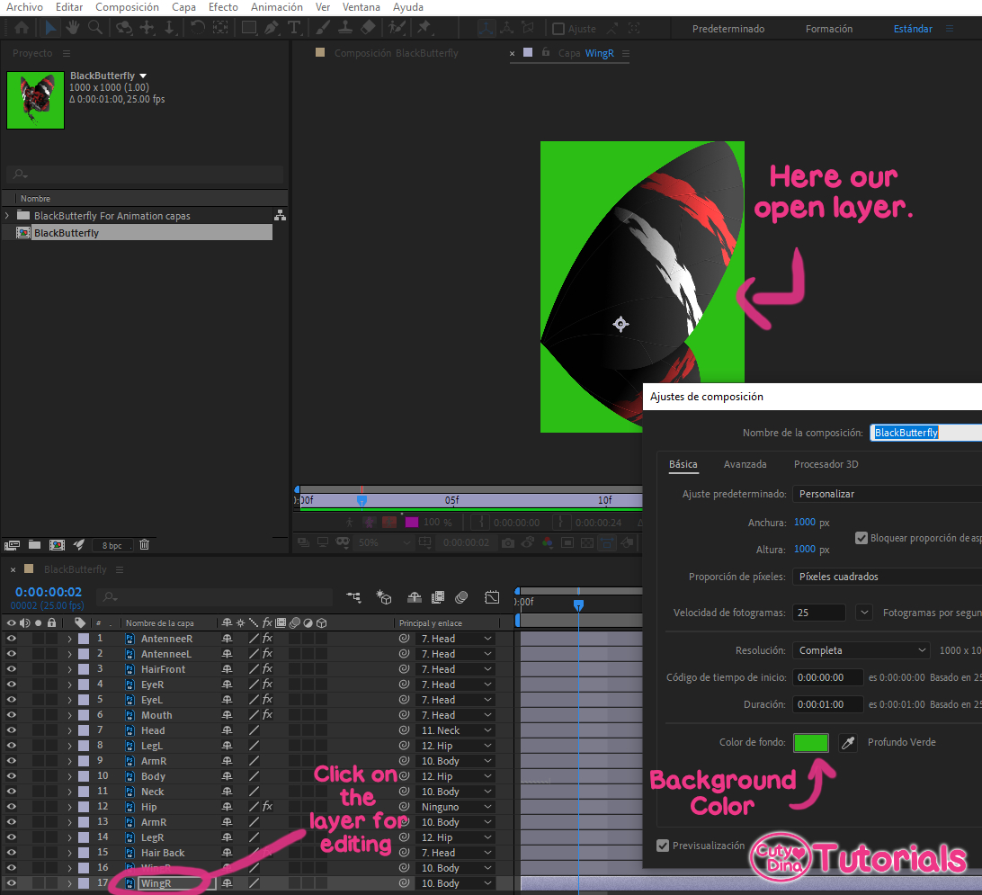
Task: Pick background color with eyedropper
Action: pyautogui.click(x=847, y=742)
